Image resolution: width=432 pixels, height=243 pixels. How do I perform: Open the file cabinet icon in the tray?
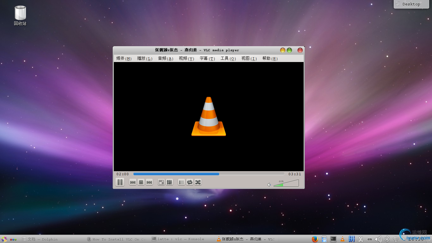point(324,239)
